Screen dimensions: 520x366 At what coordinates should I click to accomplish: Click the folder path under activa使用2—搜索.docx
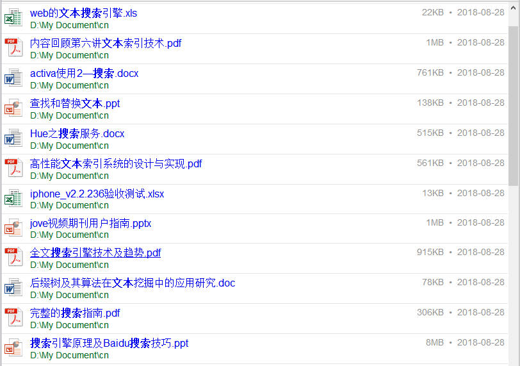click(69, 85)
